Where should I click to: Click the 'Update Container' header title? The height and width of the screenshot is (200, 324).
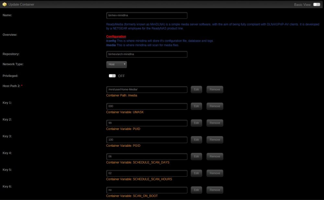(21, 4)
